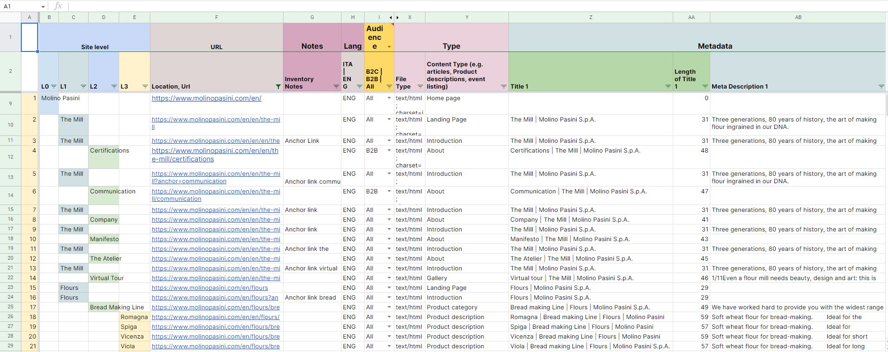Open the audience dropdown in the Certifications row
The image size is (888, 352).
[x=389, y=151]
